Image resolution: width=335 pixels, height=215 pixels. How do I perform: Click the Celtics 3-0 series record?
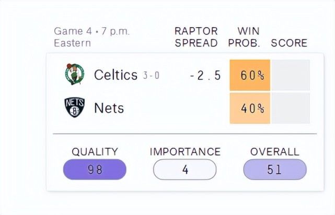pos(151,76)
